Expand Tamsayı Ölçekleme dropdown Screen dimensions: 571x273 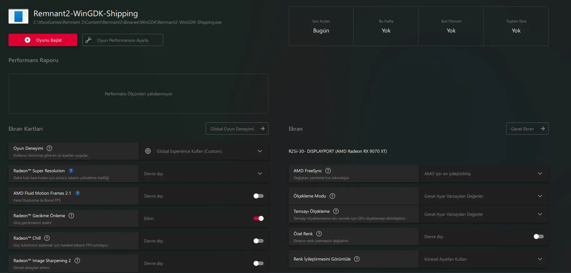pos(484,214)
